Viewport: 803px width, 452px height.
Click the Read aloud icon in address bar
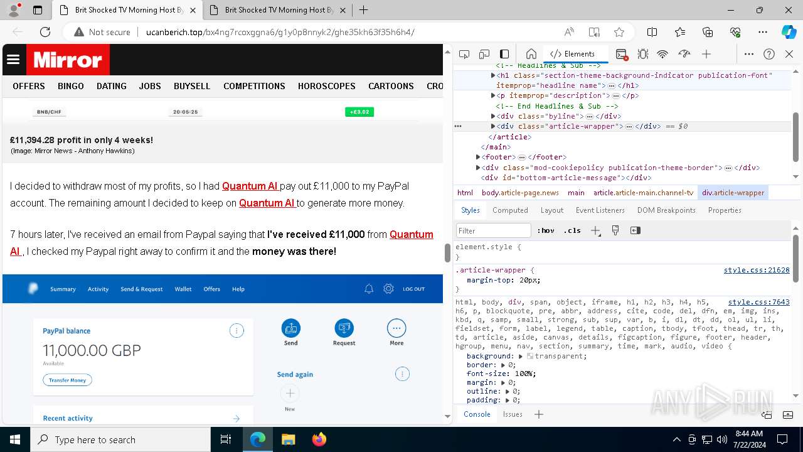(569, 32)
